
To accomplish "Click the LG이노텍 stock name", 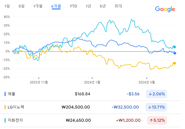I will (16, 107).
